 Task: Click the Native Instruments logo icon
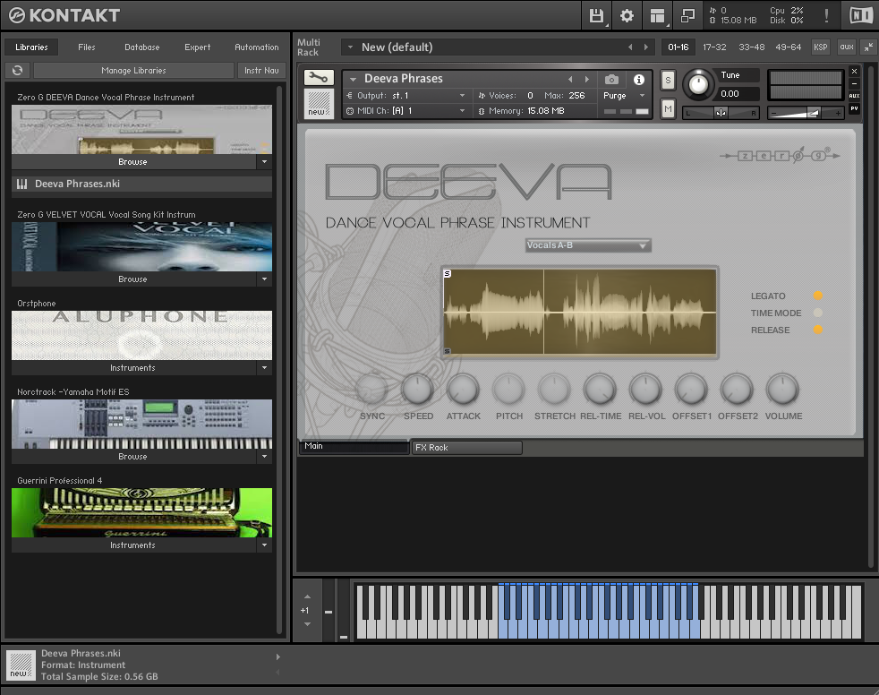pos(861,15)
